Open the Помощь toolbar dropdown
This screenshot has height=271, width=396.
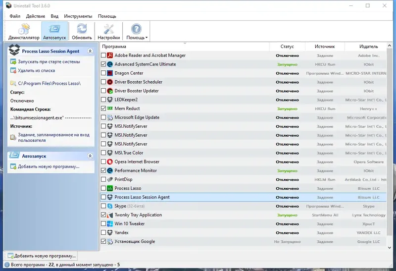137,32
